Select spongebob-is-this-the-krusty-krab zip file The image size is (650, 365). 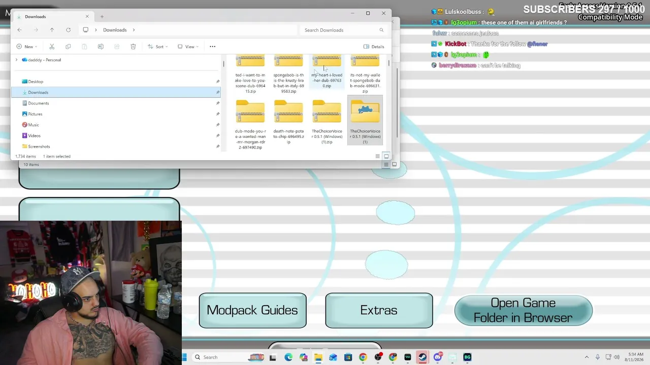[288, 74]
